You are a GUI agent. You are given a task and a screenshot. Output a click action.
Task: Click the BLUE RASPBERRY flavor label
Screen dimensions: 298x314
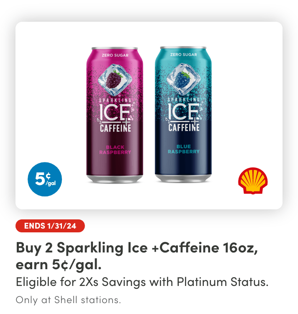183,149
